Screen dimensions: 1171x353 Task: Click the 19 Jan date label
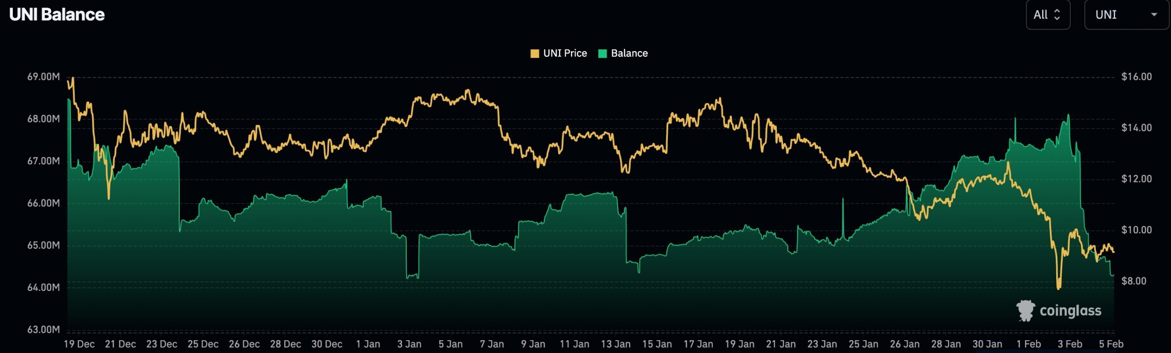[x=740, y=344]
